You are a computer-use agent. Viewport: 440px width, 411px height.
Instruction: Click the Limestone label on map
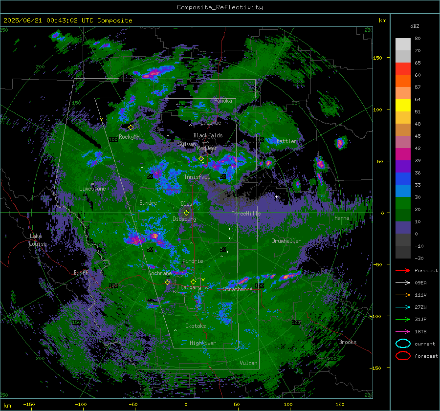pos(92,189)
